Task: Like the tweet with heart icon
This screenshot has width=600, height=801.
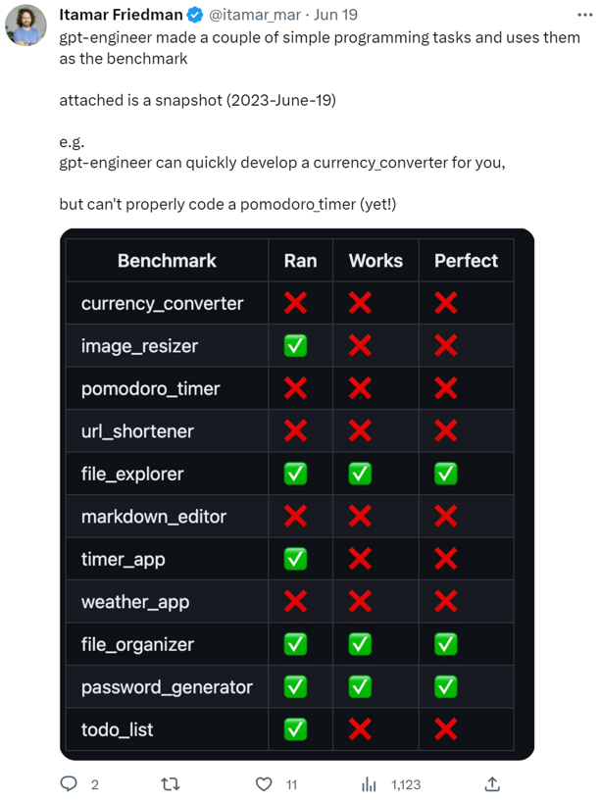Action: [264, 783]
